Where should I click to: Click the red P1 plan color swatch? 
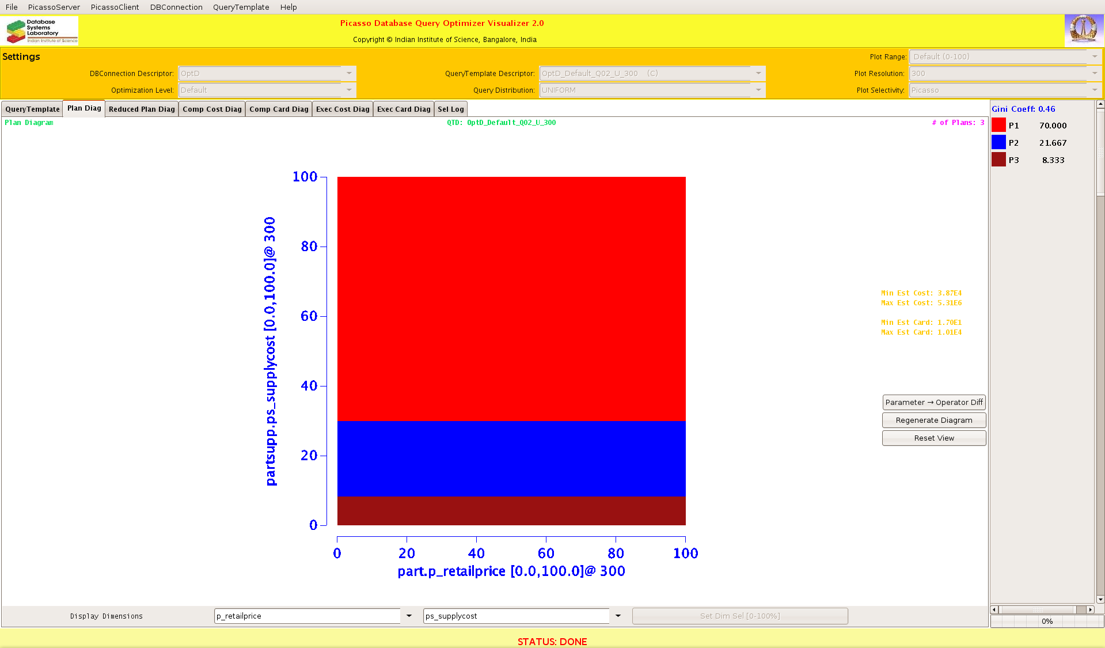pyautogui.click(x=998, y=126)
